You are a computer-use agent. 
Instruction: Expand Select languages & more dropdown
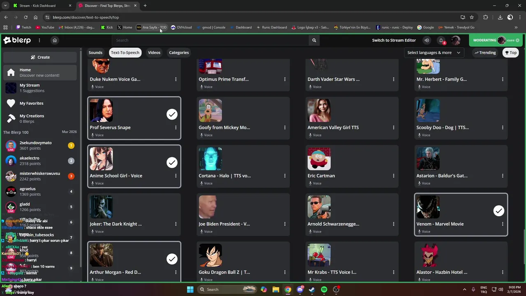click(434, 53)
